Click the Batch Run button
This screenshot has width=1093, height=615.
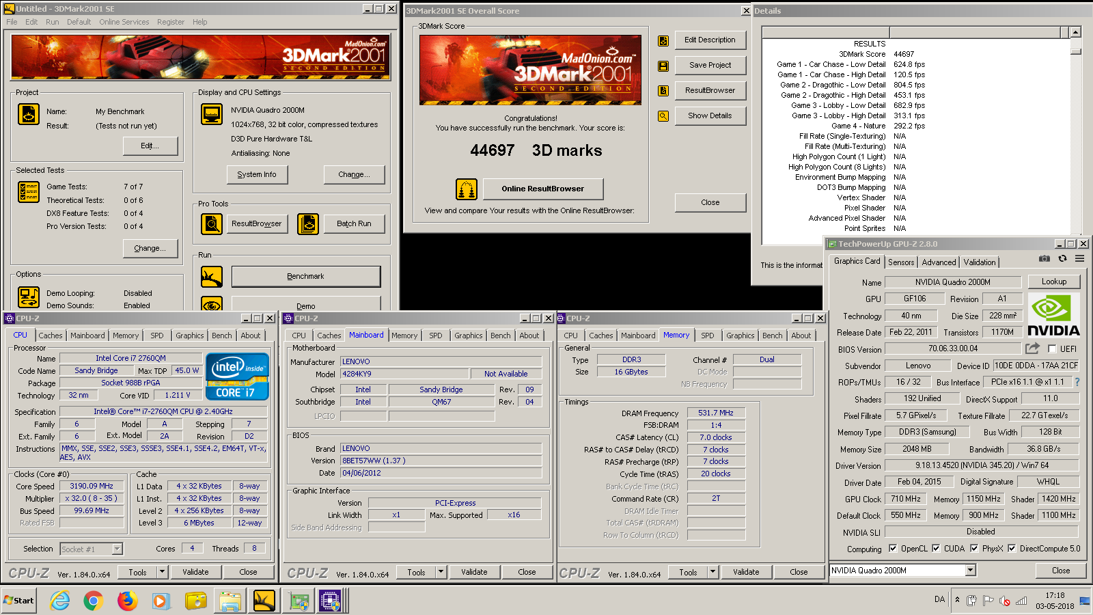pyautogui.click(x=354, y=224)
